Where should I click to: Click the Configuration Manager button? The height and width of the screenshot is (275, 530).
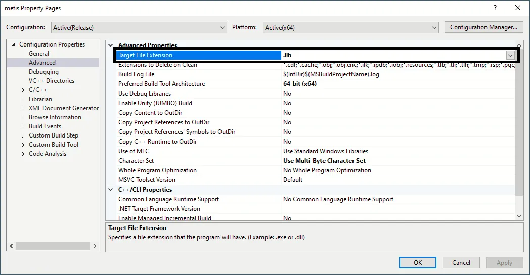coord(483,27)
